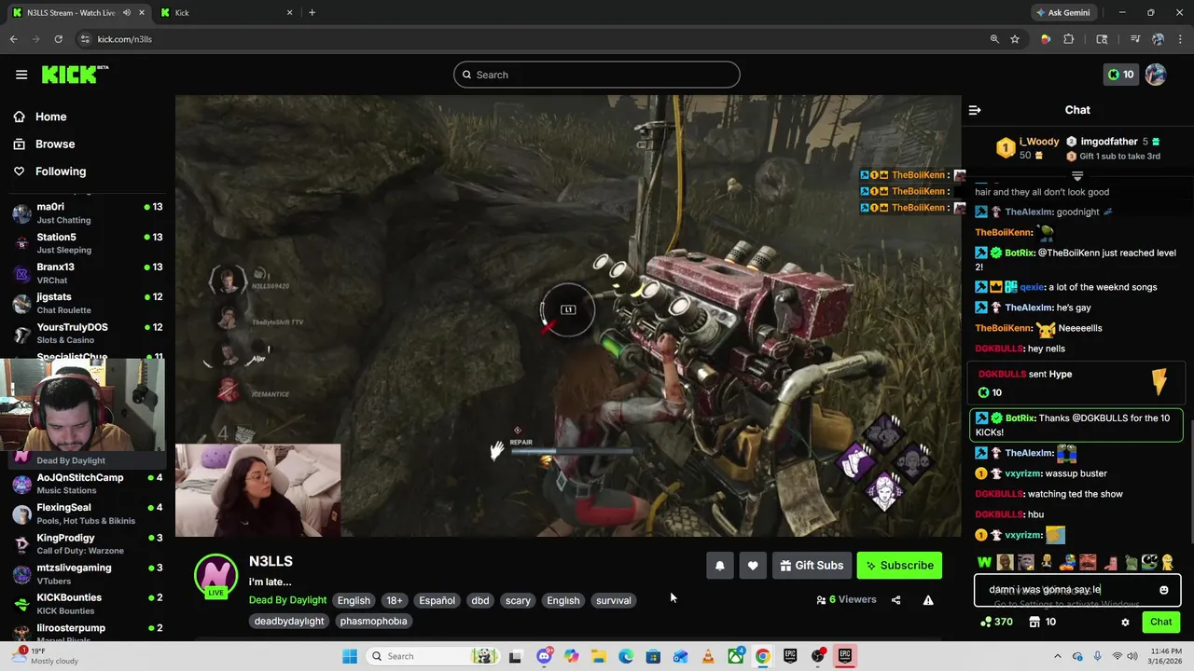1194x671 pixels.
Task: Show hidden system tray icons
Action: click(x=1057, y=656)
